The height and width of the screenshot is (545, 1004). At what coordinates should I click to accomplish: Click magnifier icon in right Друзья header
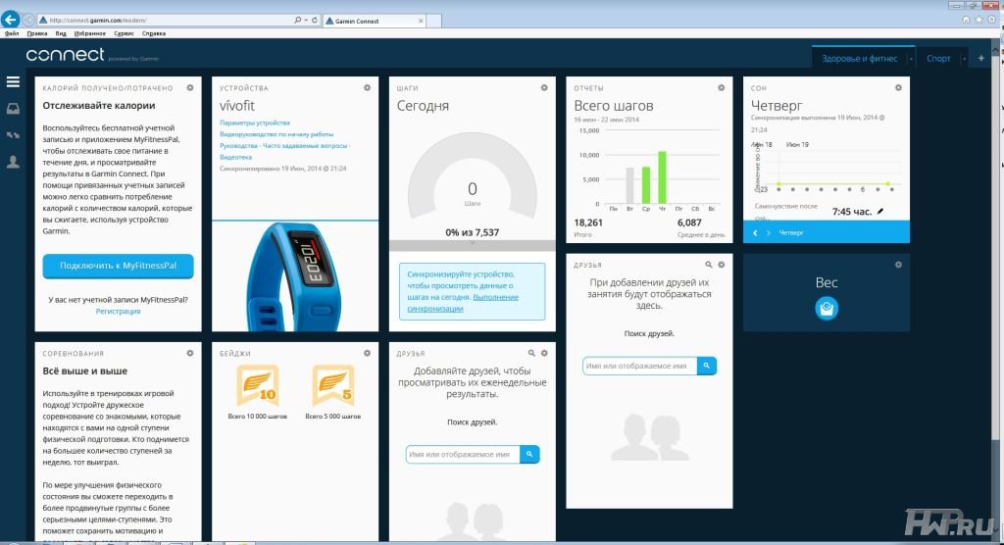click(708, 265)
